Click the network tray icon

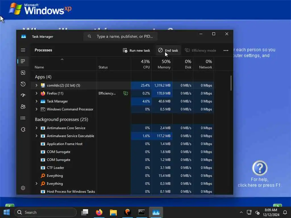pos(249,212)
